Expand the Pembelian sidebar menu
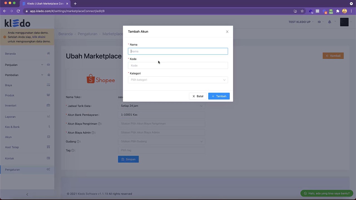The image size is (356, 200). point(27,75)
